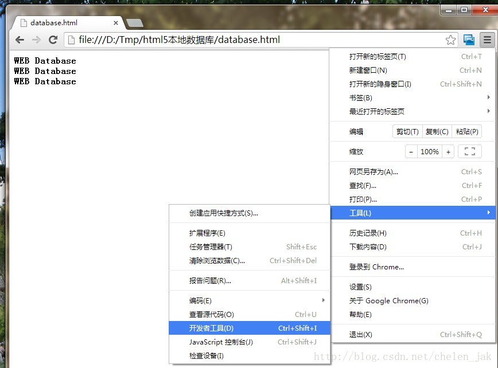
Task: Click the 剪切(T) cut button
Action: [x=407, y=132]
